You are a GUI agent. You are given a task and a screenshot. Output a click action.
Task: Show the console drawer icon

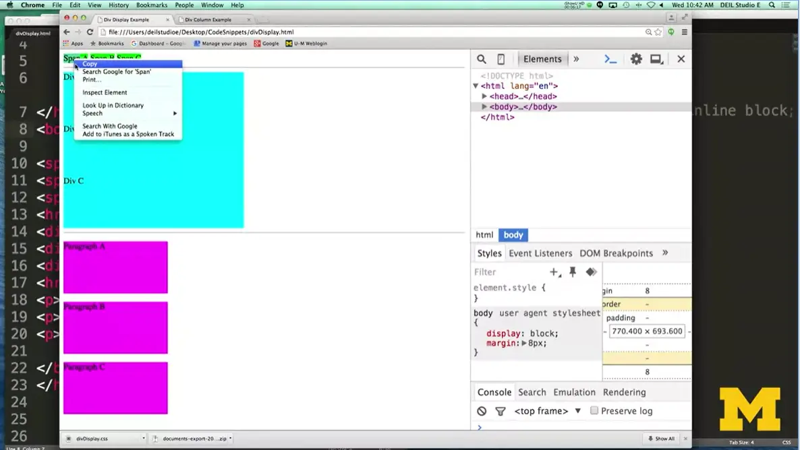[610, 59]
